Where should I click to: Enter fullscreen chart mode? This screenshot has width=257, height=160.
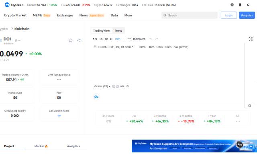click(251, 39)
